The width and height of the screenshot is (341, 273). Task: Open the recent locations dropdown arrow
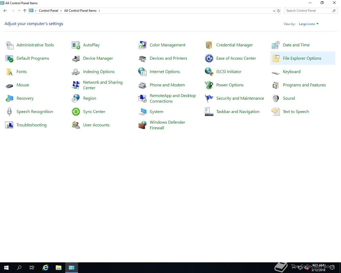tap(19, 11)
